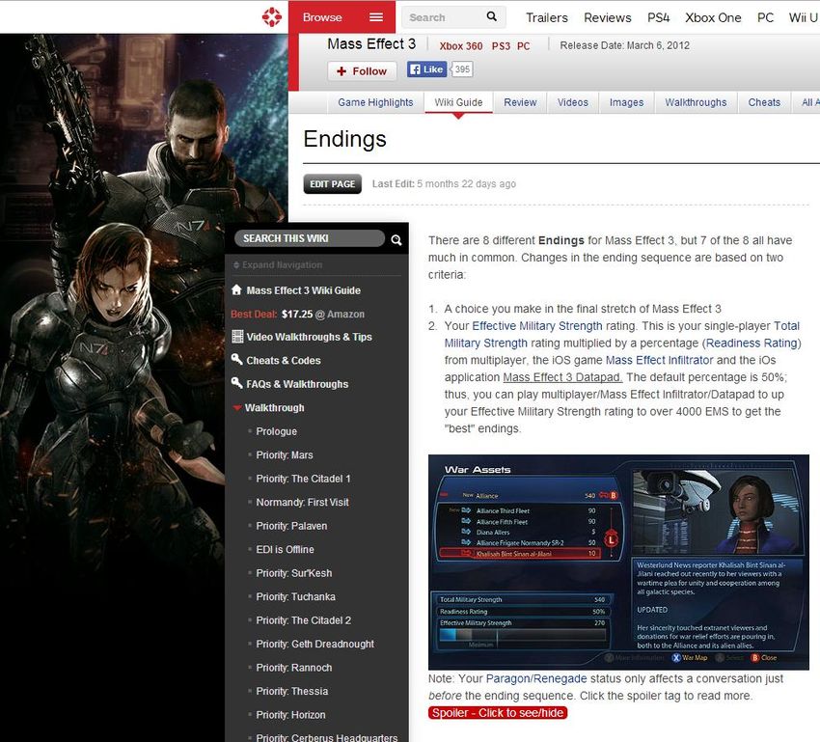Switch to the Game Highlights tab
This screenshot has width=820, height=742.
375,102
